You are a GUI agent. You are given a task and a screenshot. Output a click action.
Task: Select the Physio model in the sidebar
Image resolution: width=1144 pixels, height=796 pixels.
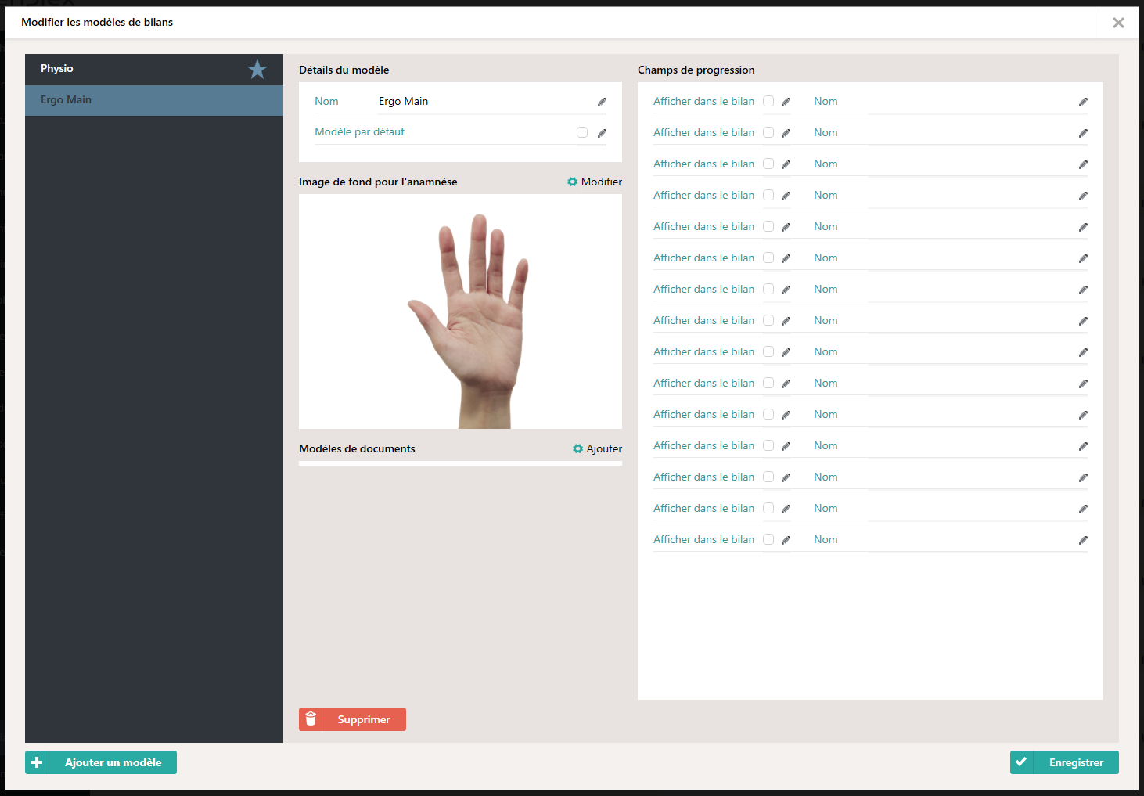click(154, 69)
